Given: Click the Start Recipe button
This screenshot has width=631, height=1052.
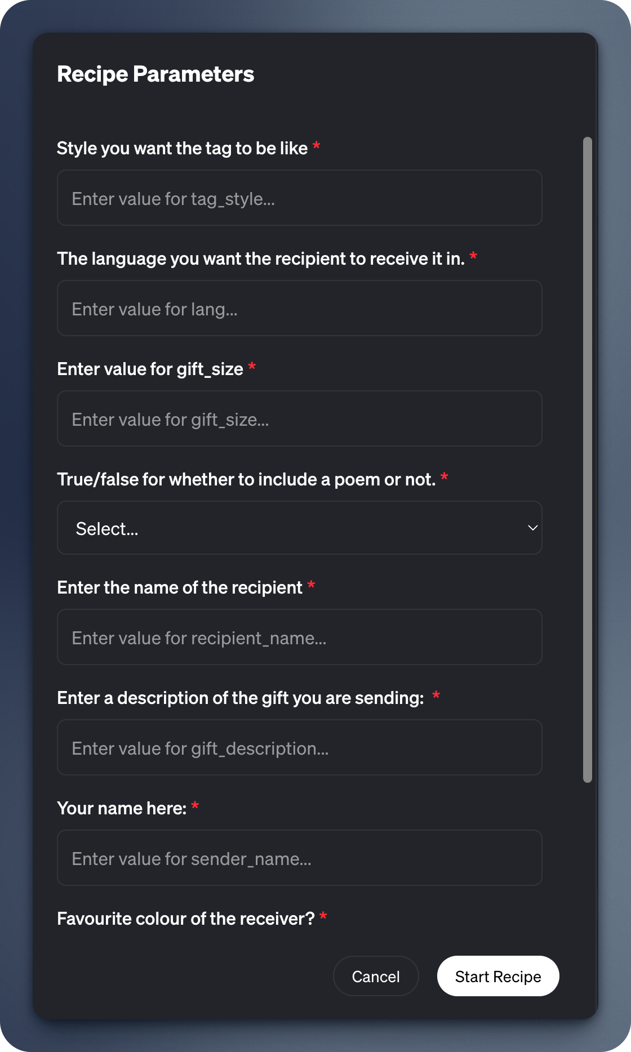Looking at the screenshot, I should [497, 976].
